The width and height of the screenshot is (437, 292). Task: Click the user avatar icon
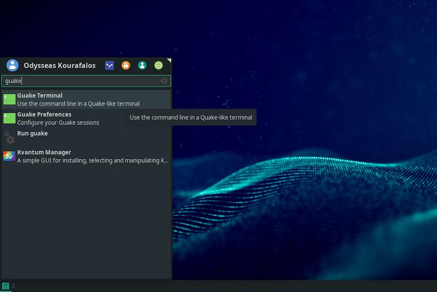pos(12,66)
